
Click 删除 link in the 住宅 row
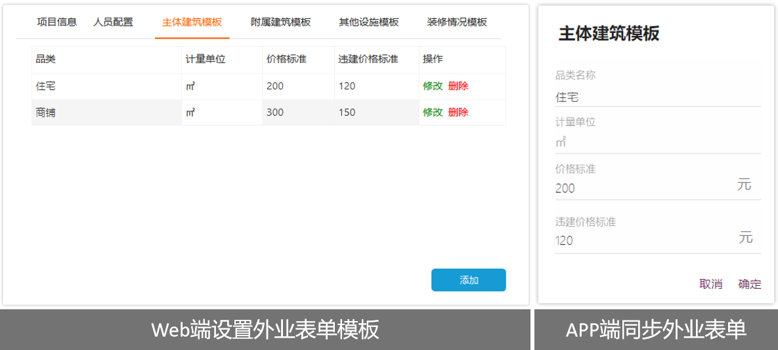tap(458, 86)
